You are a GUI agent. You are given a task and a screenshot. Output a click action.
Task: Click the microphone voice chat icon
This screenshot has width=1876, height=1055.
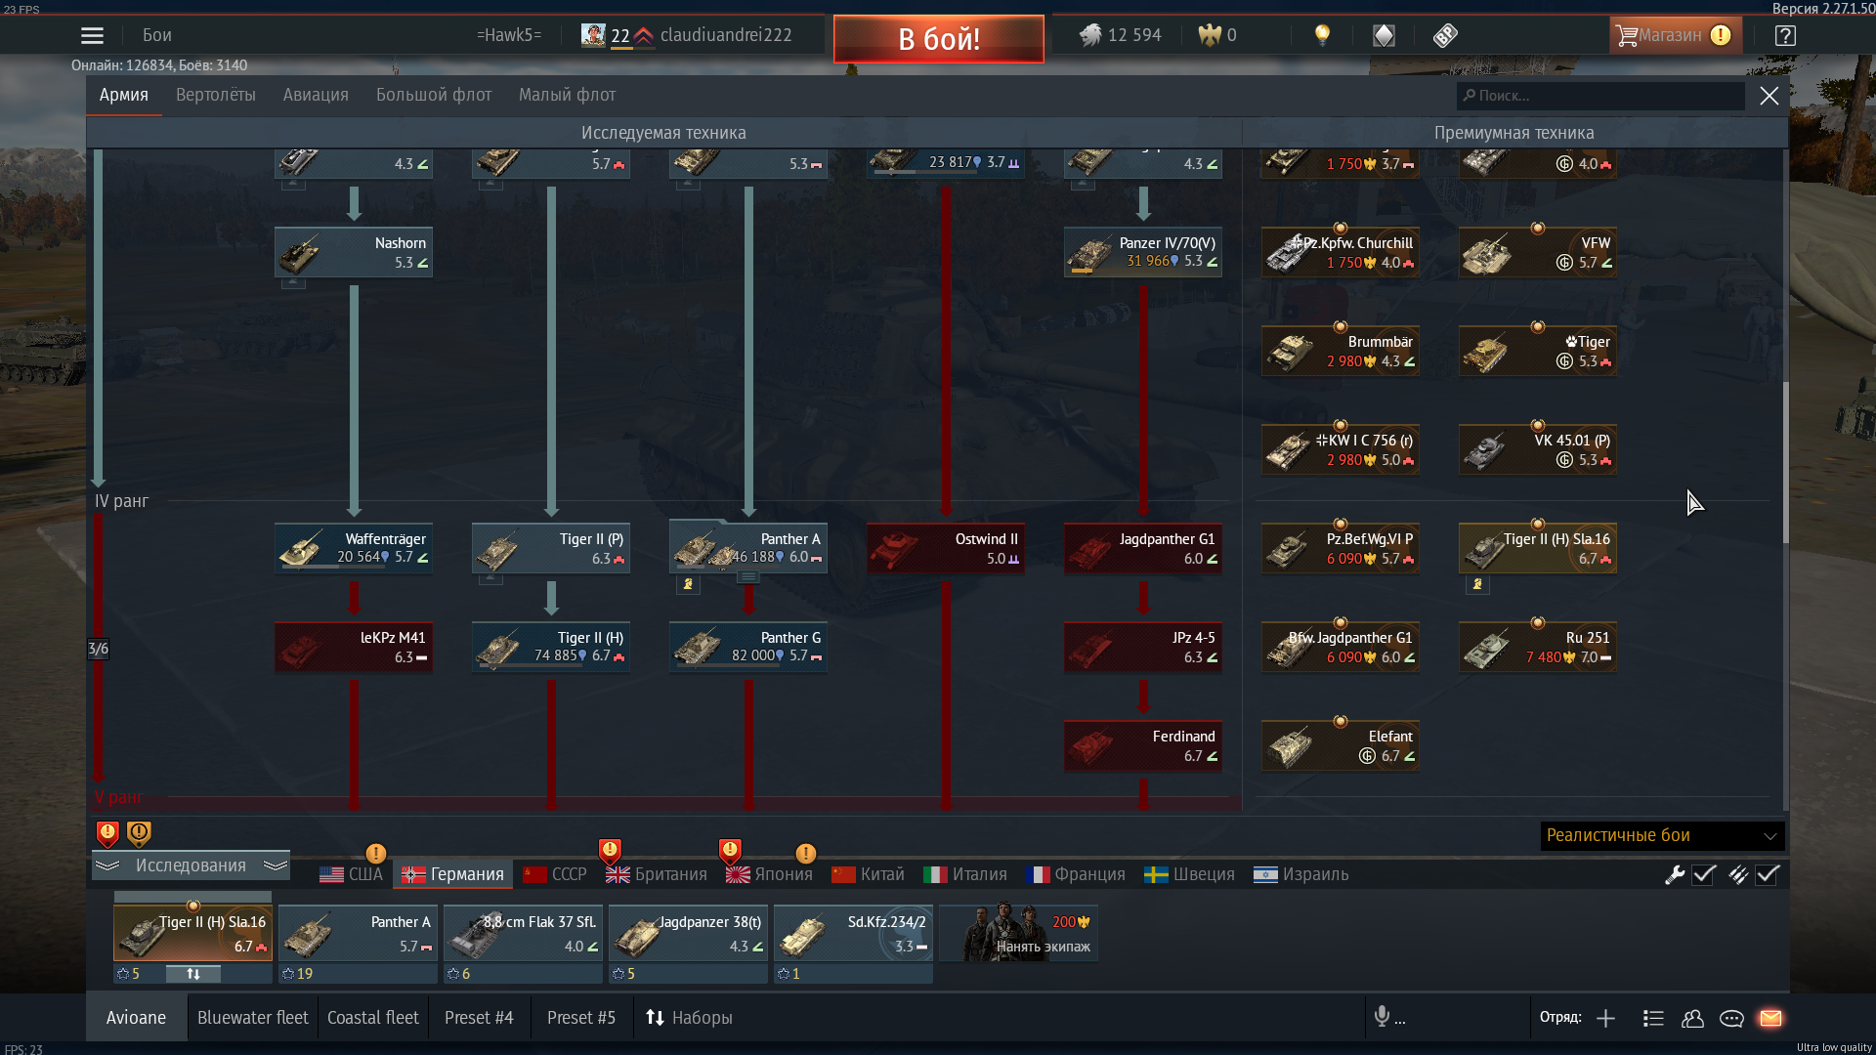pyautogui.click(x=1382, y=1017)
